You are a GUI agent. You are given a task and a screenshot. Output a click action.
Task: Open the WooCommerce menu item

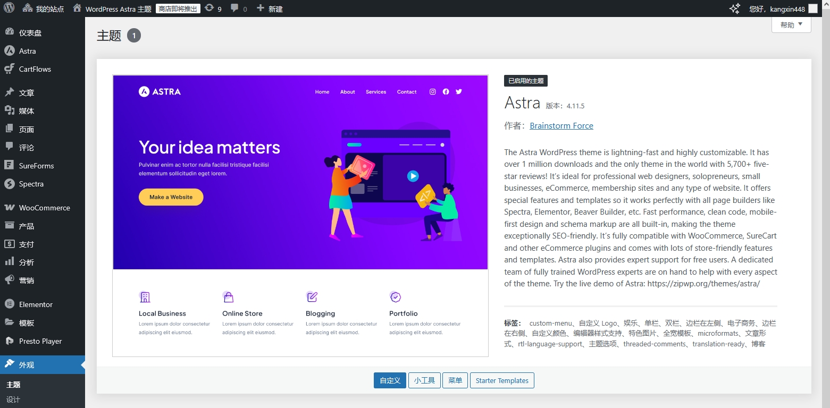[43, 208]
